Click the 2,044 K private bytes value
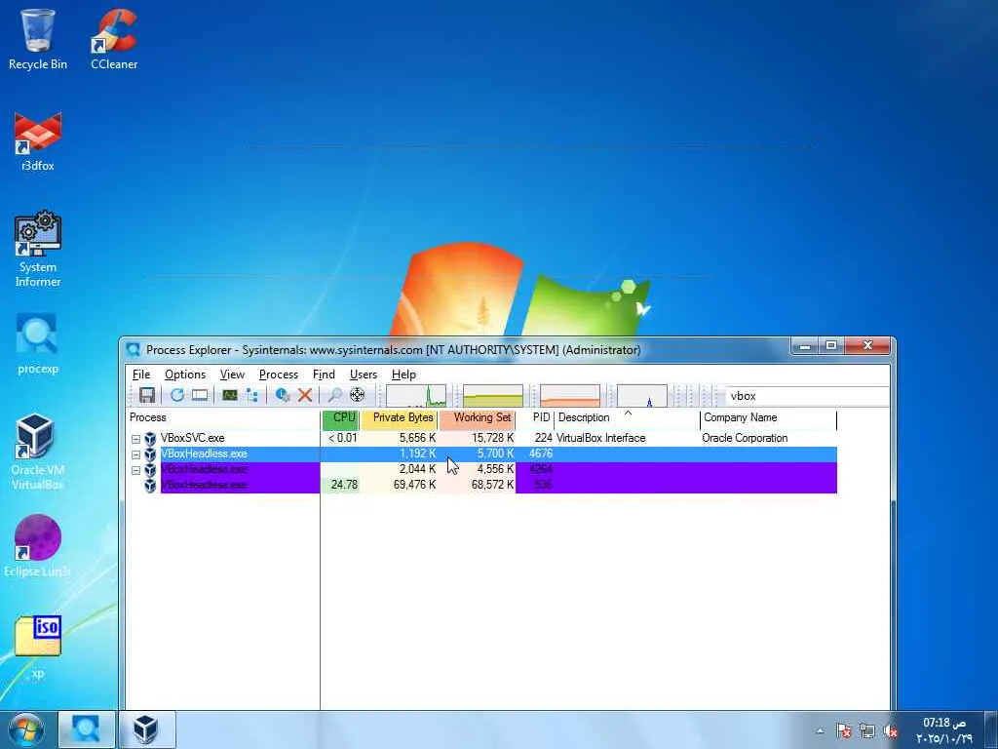This screenshot has width=998, height=749. [x=417, y=469]
